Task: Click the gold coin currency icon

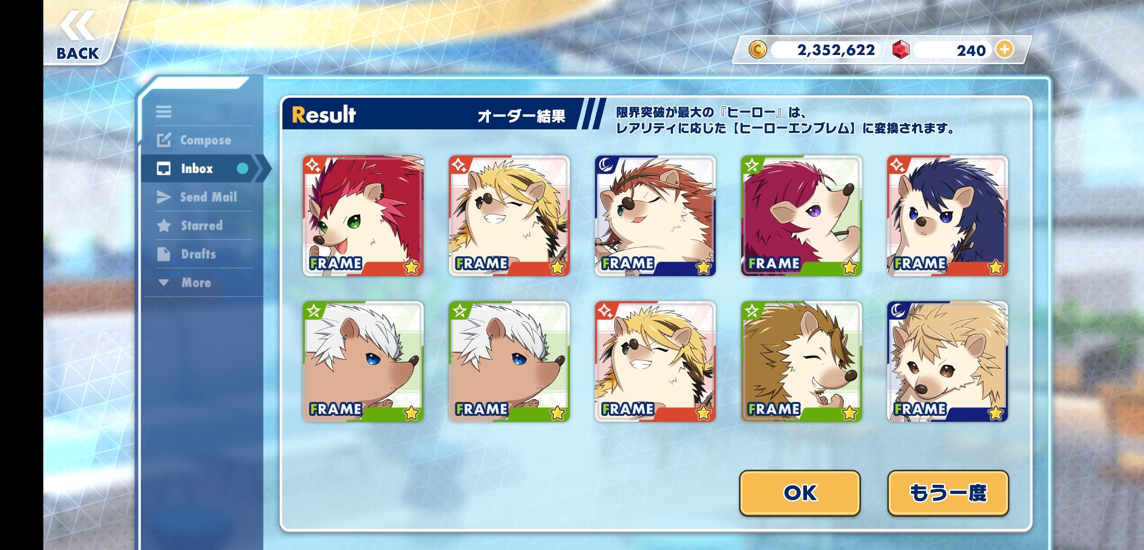Action: [x=758, y=49]
